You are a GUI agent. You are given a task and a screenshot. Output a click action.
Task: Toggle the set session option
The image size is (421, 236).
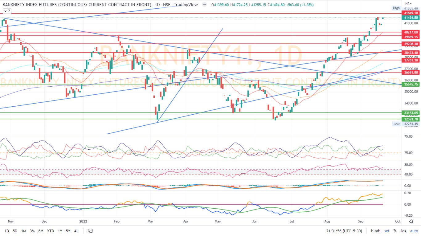pyautogui.click(x=387, y=231)
